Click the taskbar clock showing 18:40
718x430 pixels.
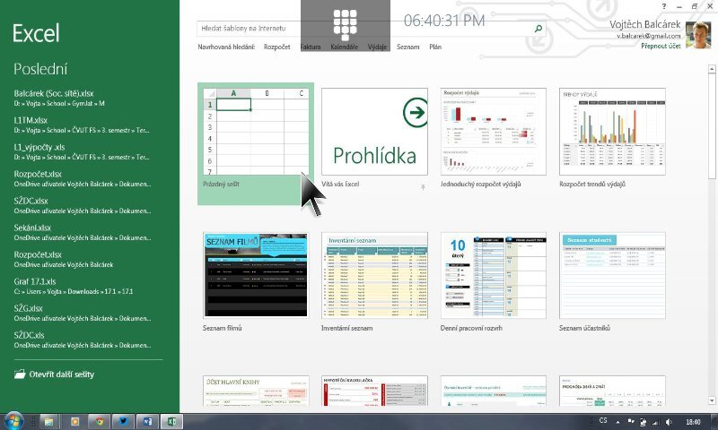pos(693,422)
